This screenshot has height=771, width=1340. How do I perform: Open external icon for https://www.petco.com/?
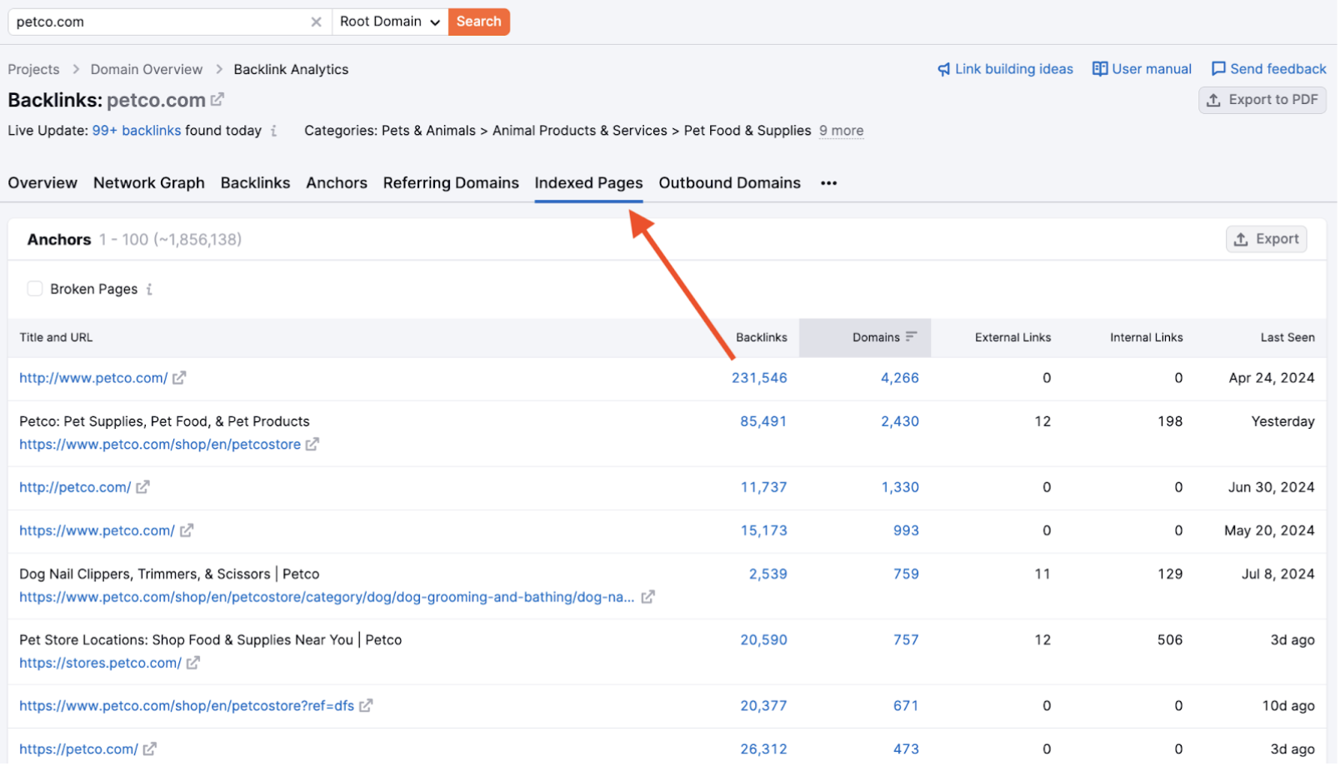point(187,530)
